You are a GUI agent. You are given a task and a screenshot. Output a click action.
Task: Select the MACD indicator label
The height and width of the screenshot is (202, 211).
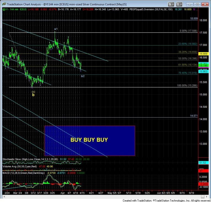23,173
